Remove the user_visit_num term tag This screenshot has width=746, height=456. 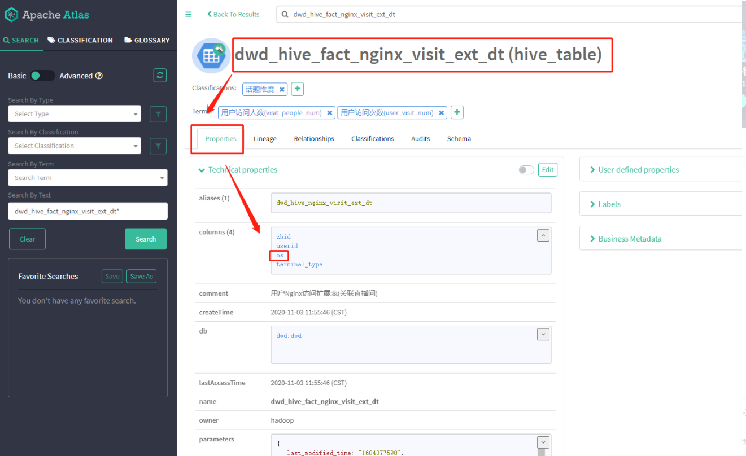click(441, 113)
